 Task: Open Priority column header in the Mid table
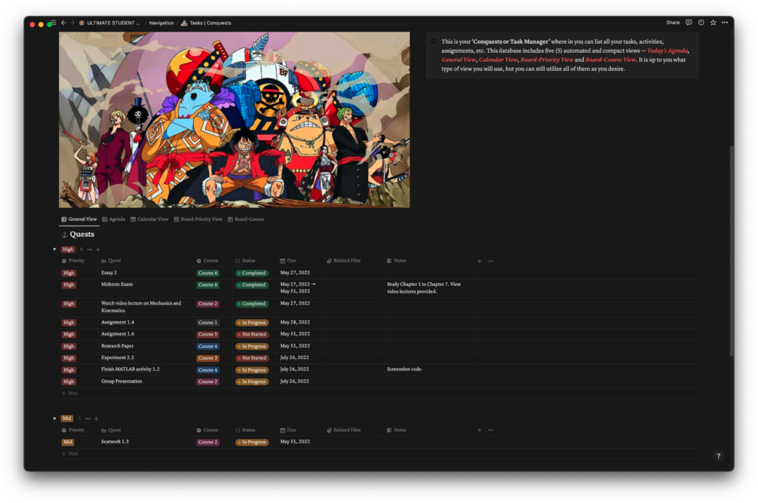click(73, 430)
